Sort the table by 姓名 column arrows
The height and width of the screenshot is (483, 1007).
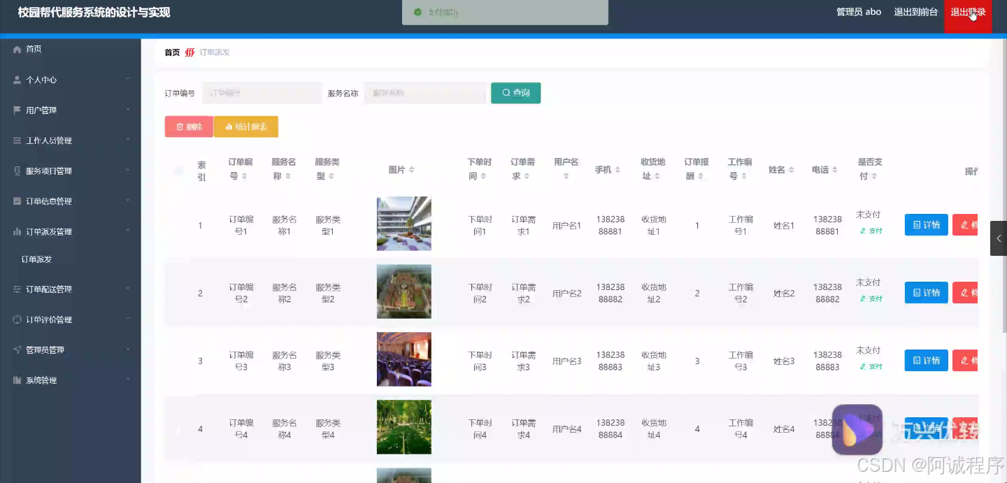791,170
